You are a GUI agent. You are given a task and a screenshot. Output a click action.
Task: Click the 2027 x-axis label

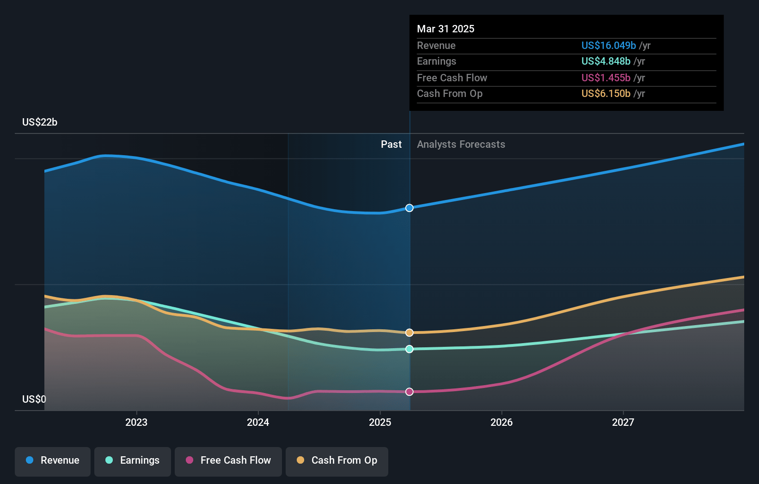tap(623, 422)
